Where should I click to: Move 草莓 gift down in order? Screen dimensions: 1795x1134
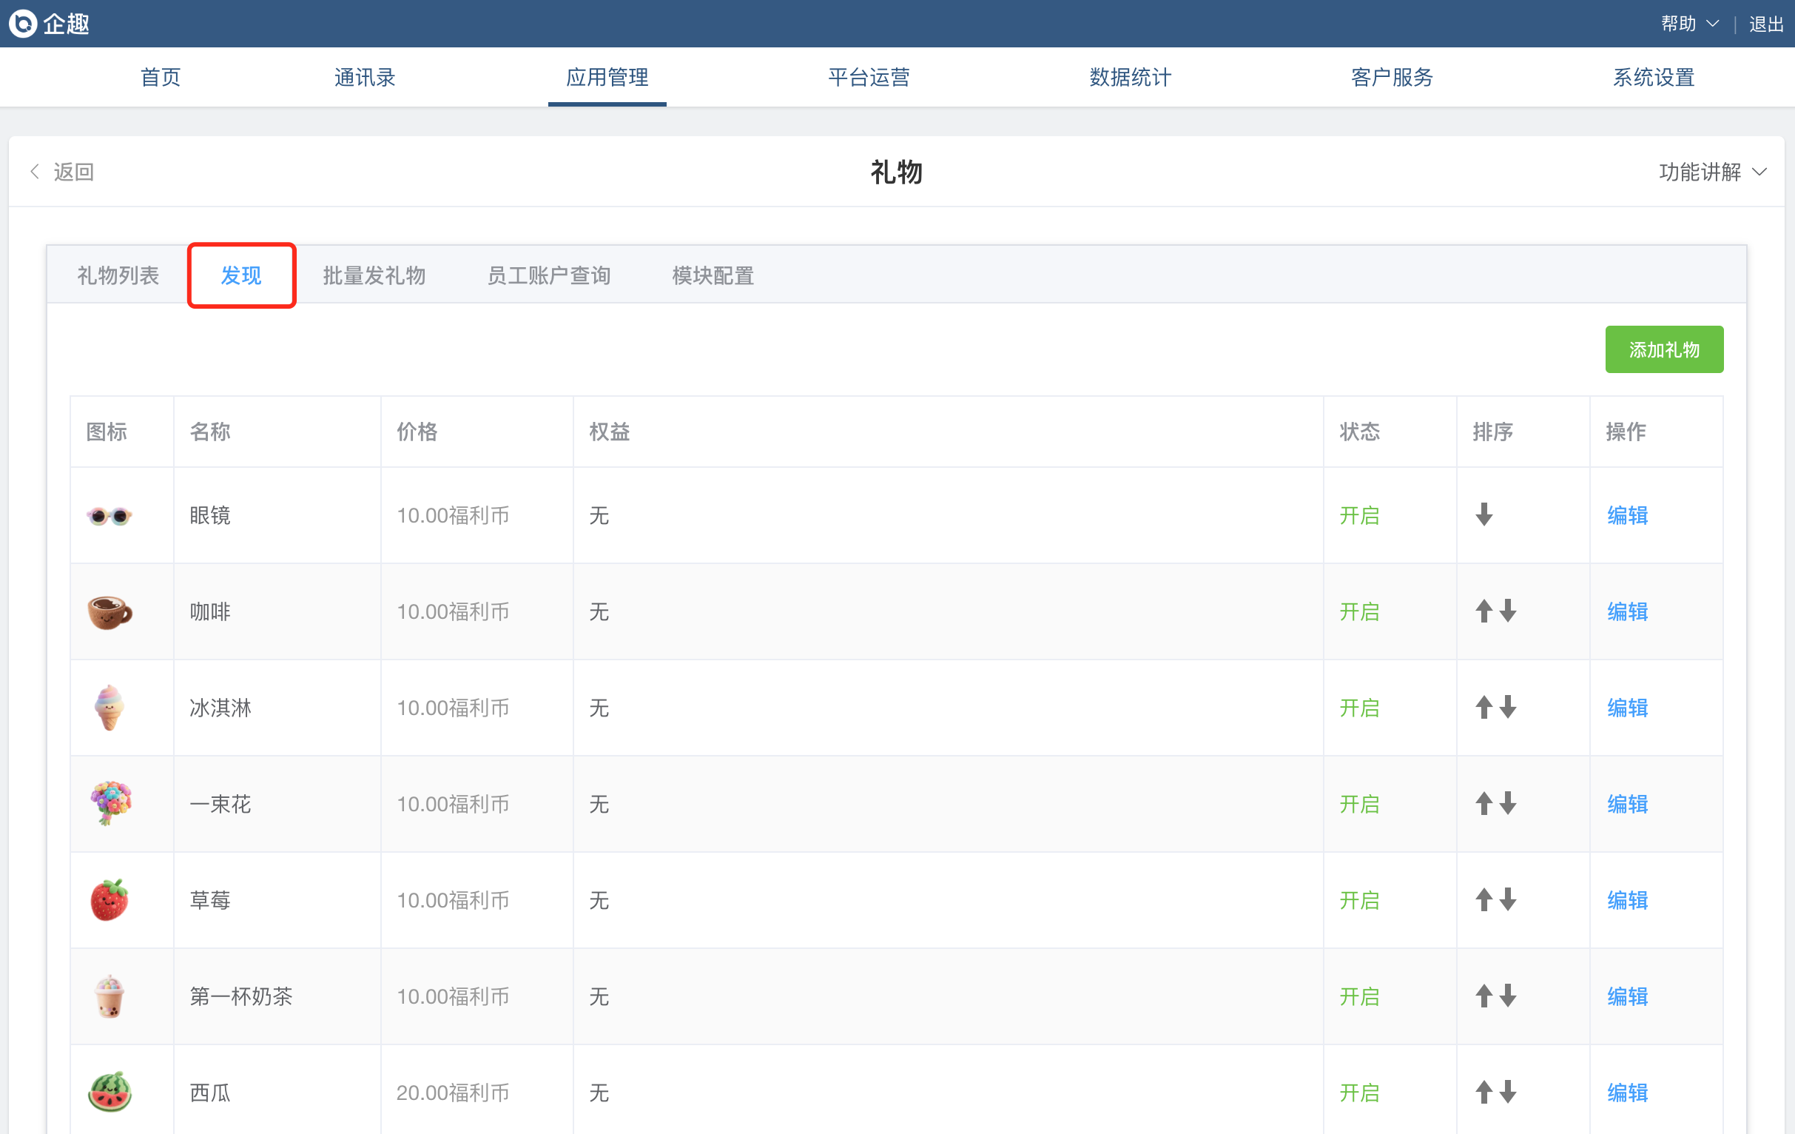[1508, 899]
